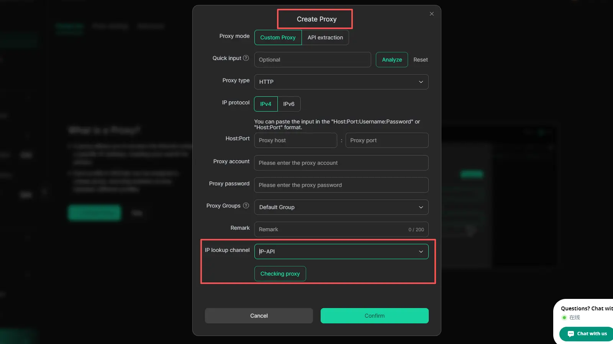Click the chat bubble icon in Chat with us
This screenshot has width=613, height=344.
click(571, 334)
